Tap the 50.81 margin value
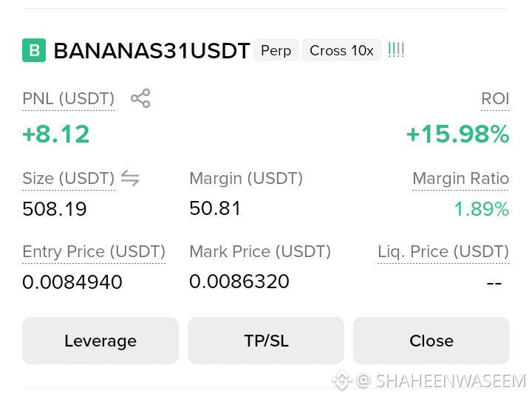 click(215, 208)
